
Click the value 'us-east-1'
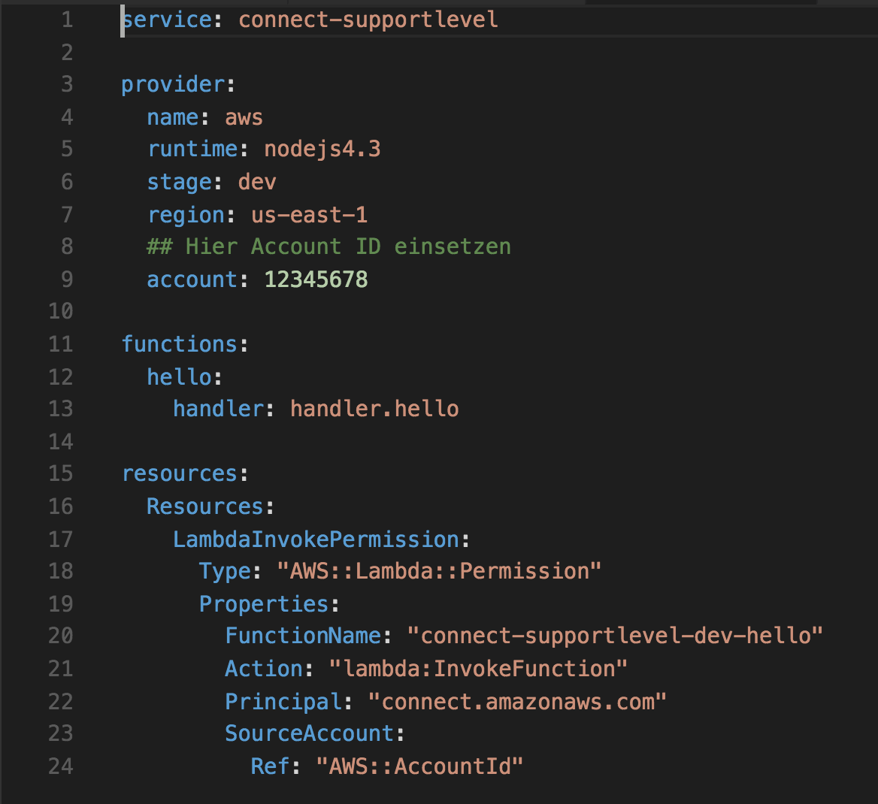click(309, 215)
